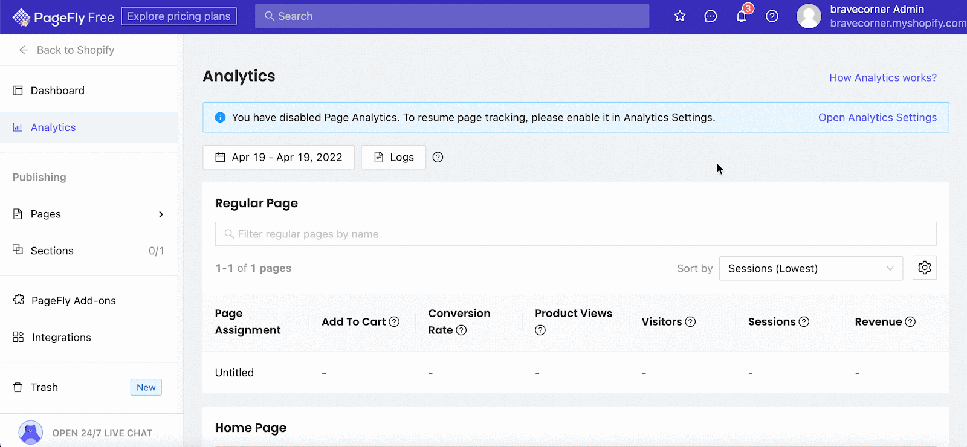This screenshot has height=447, width=967.
Task: Click the Add To Cart info icon
Action: tap(394, 322)
